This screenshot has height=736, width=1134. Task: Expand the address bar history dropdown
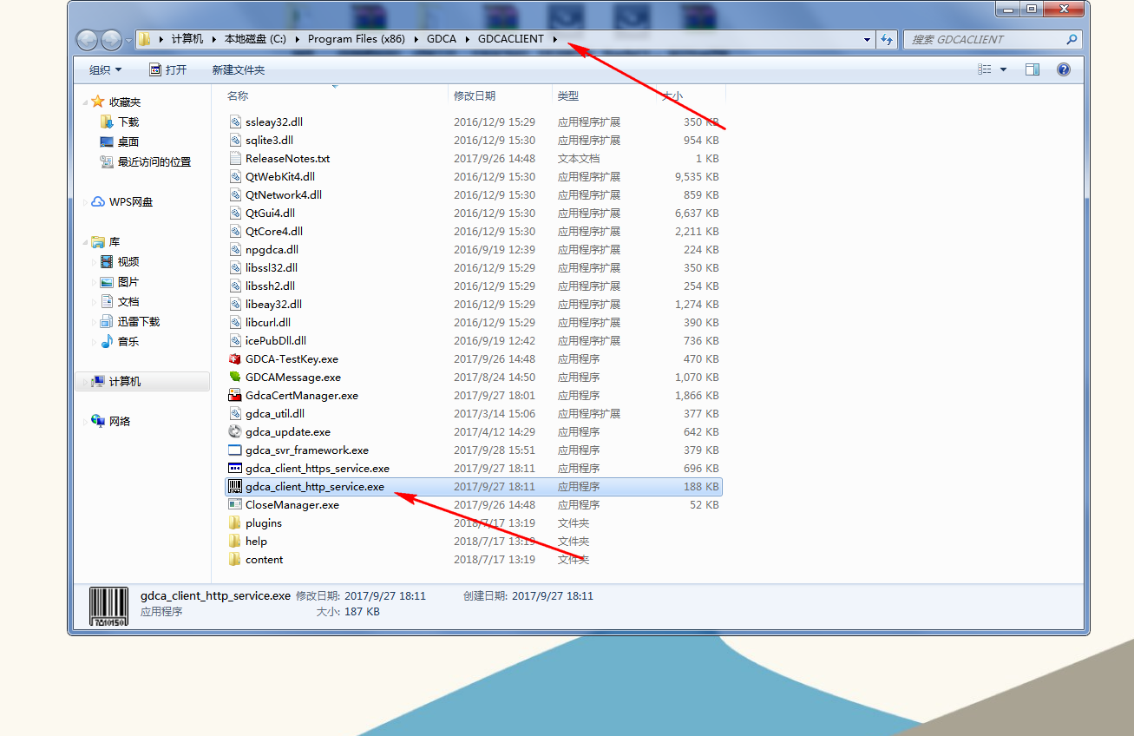(867, 39)
